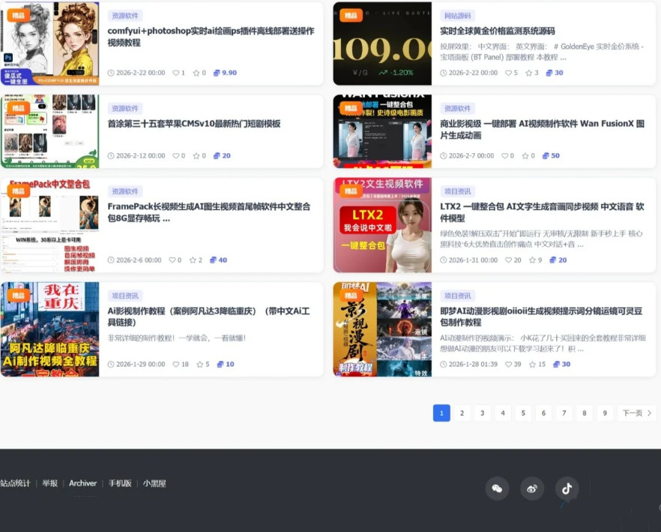The width and height of the screenshot is (661, 532).
Task: Open gold price 109.00 thumbnail
Action: tap(382, 44)
